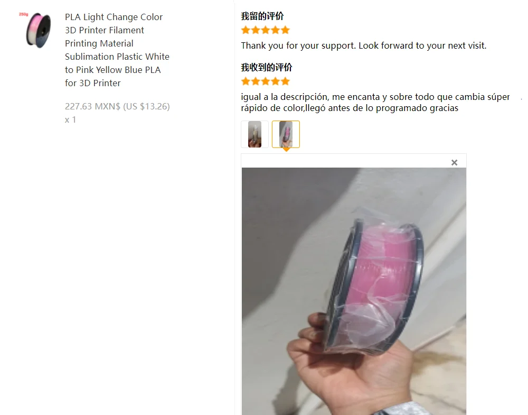View the first review photo thumbnail
528x415 pixels.
pos(255,134)
